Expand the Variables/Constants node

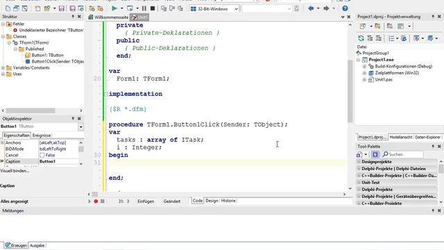(3, 68)
